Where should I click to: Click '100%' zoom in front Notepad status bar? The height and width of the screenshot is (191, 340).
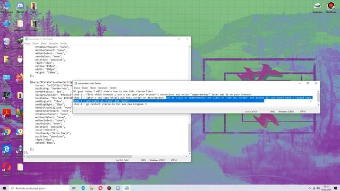coord(272,111)
